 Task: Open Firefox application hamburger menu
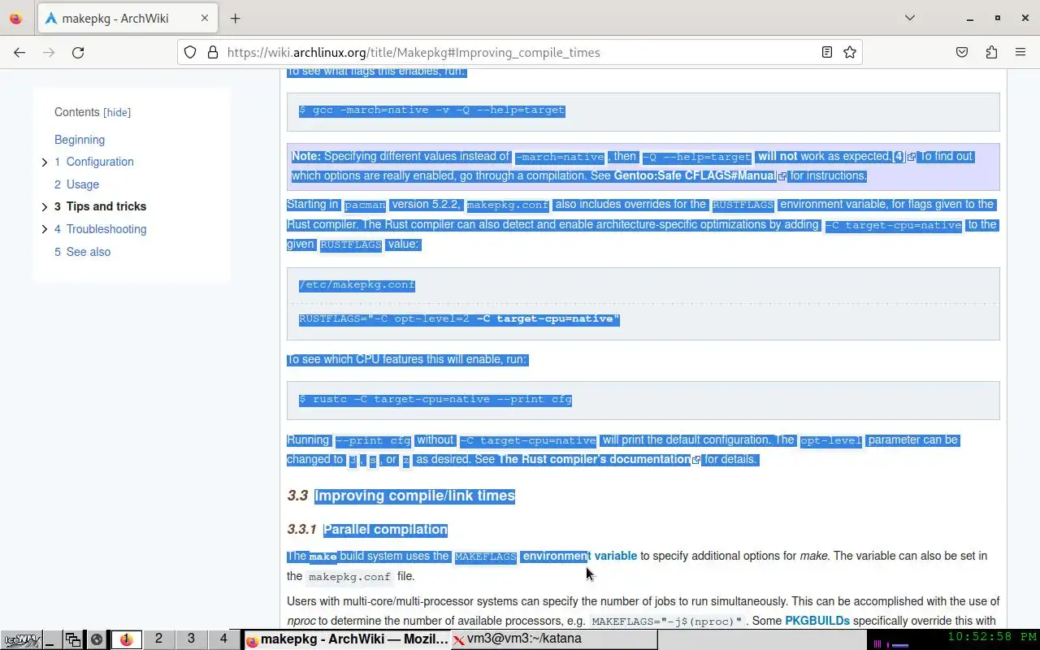pos(1020,52)
